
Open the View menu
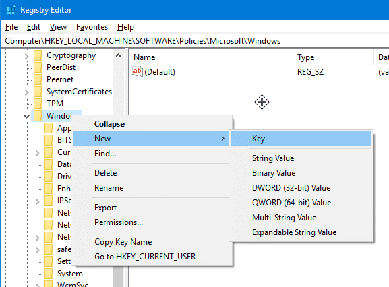[58, 27]
